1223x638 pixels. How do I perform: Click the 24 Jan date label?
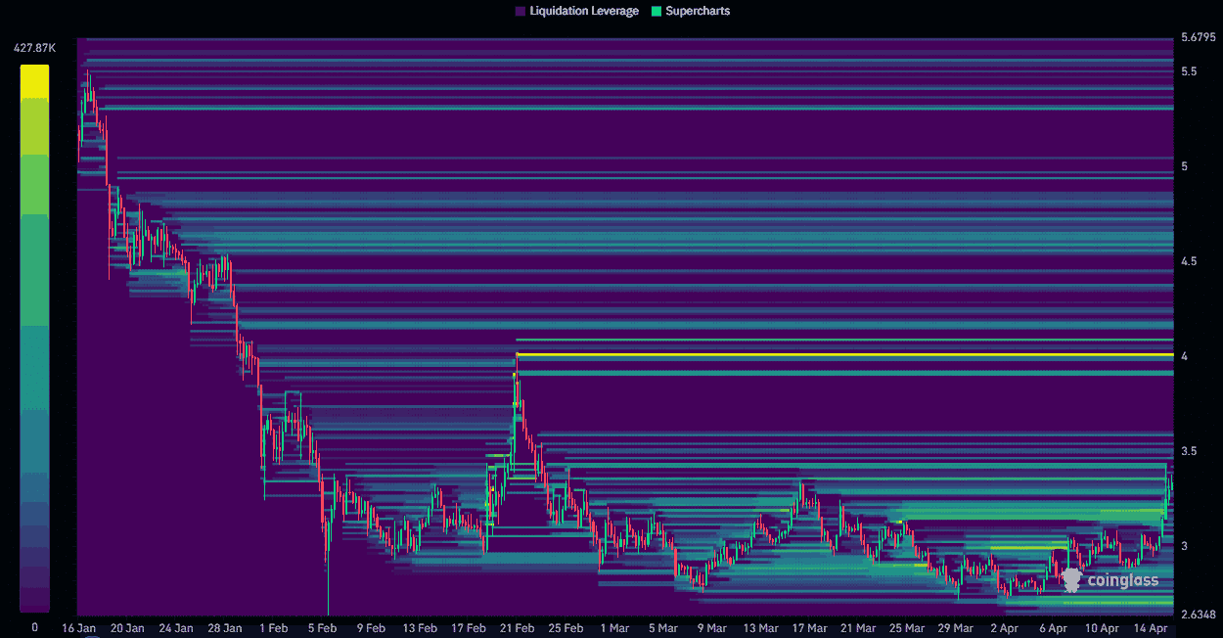point(176,628)
